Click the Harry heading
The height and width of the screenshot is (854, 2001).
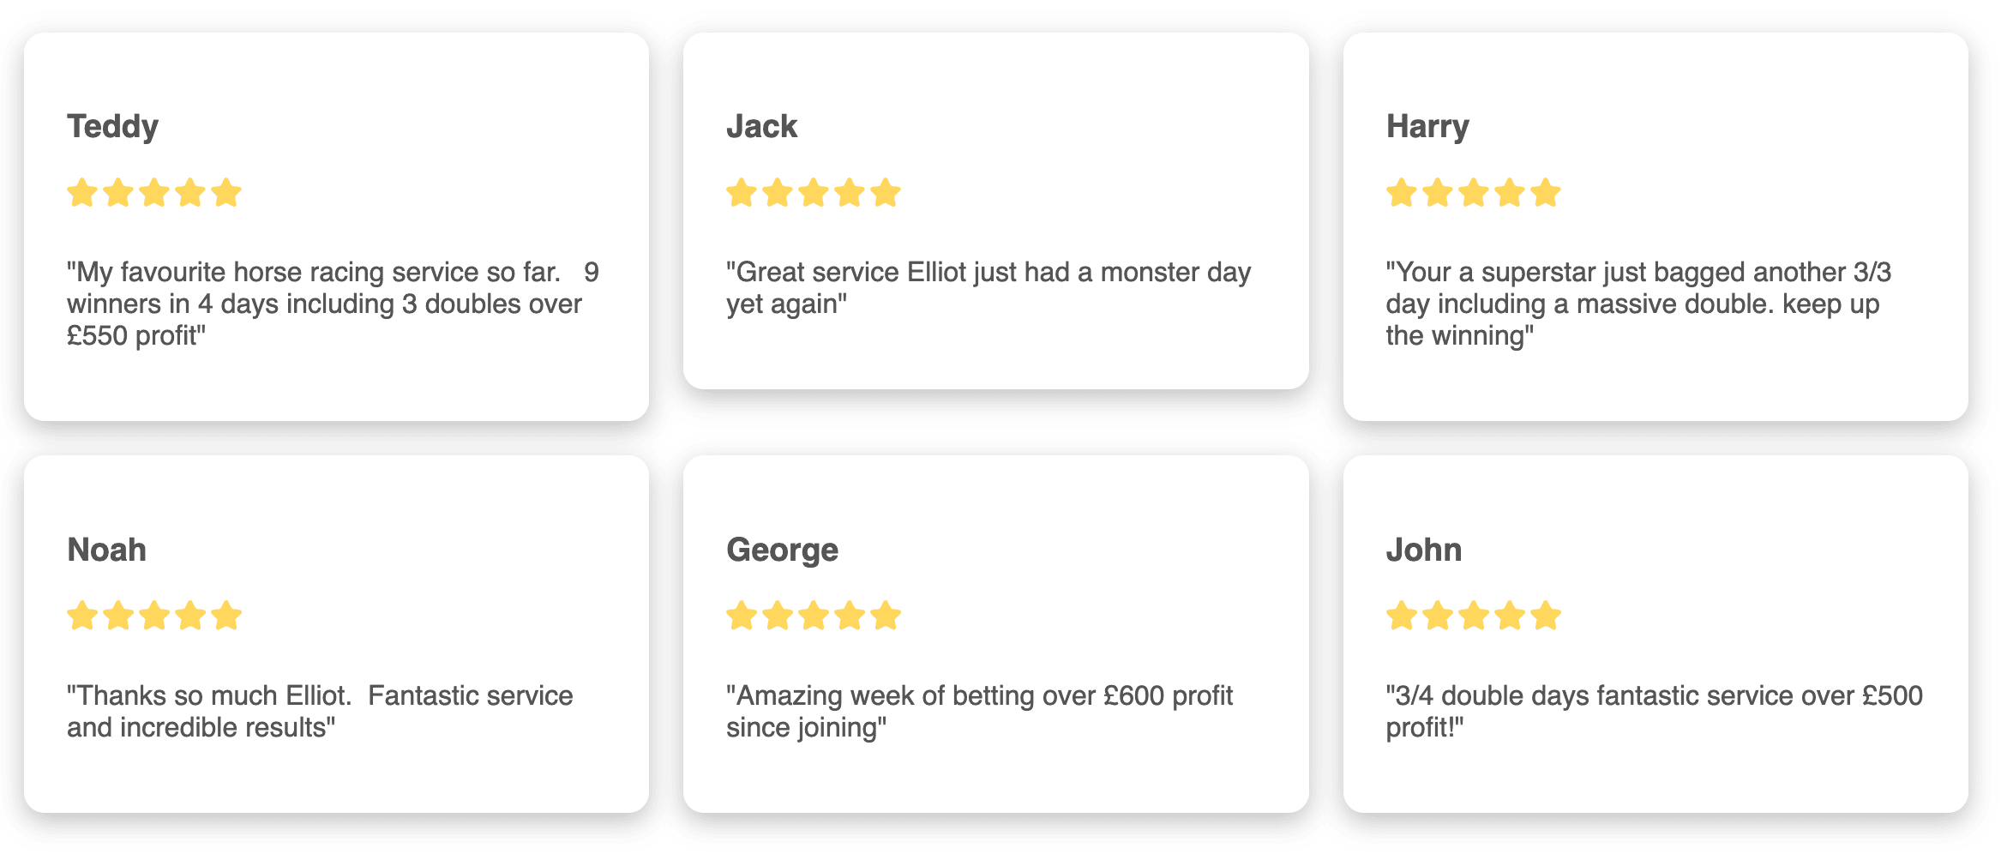(1427, 127)
